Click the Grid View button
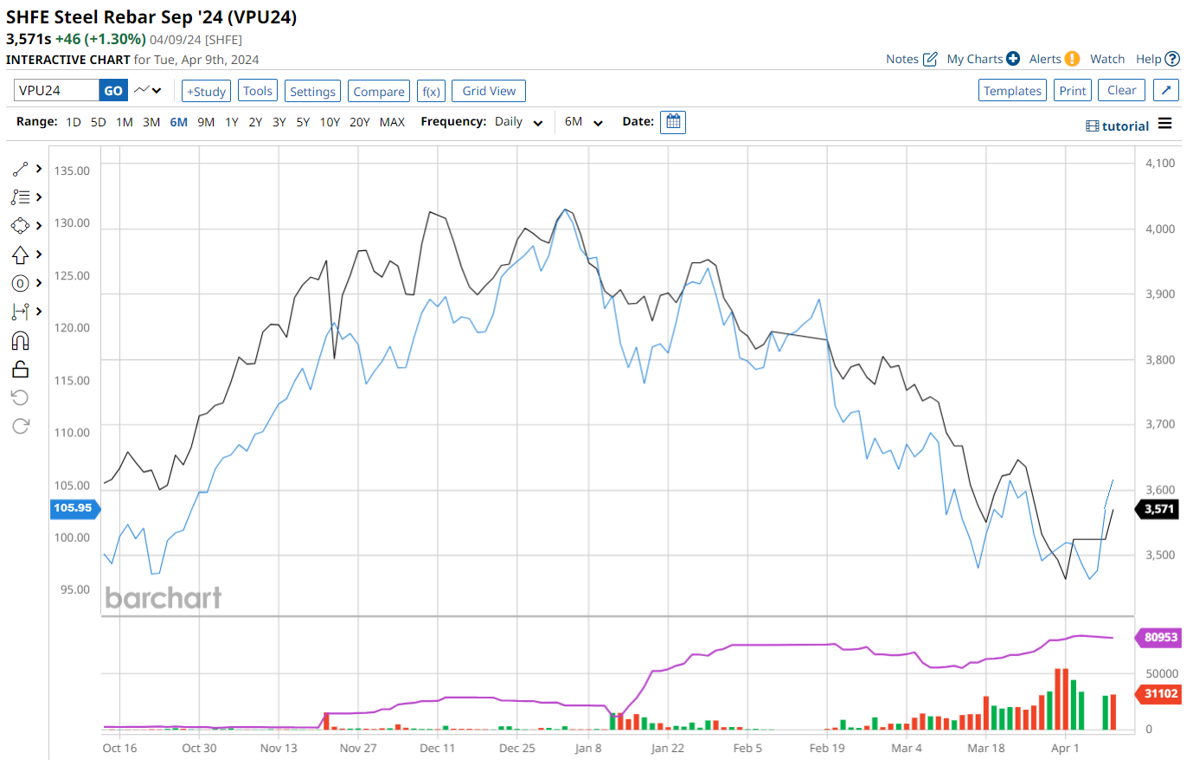 (x=489, y=91)
